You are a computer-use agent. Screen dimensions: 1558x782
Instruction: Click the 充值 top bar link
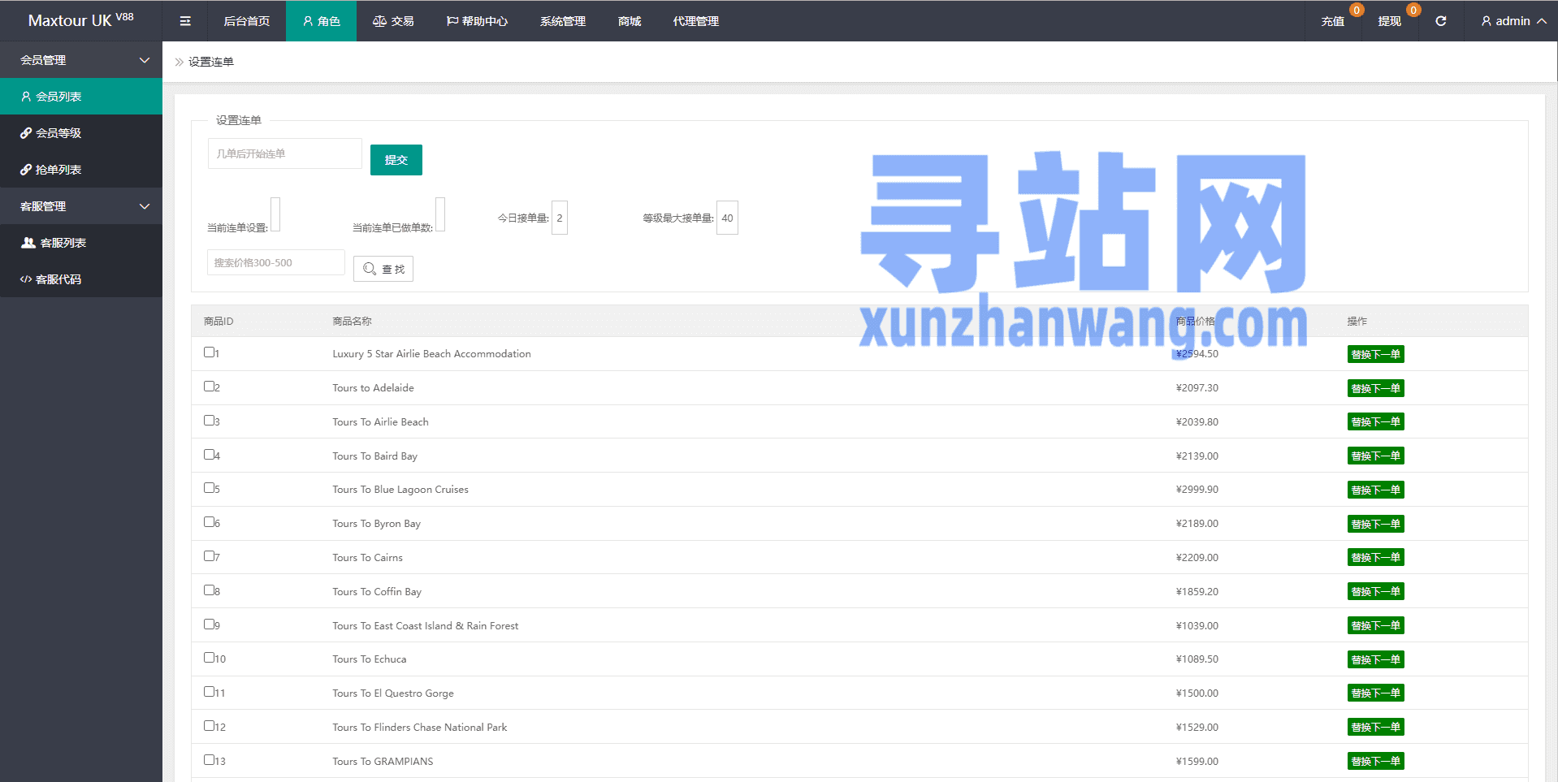[x=1333, y=21]
